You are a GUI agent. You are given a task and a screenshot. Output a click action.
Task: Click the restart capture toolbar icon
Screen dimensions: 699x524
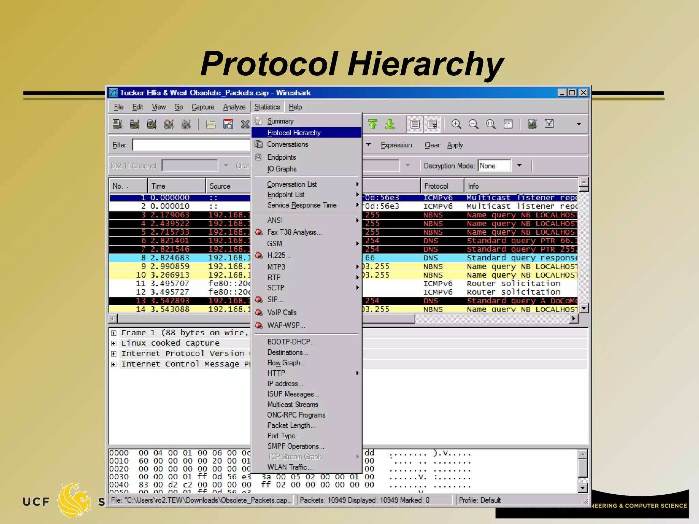186,124
